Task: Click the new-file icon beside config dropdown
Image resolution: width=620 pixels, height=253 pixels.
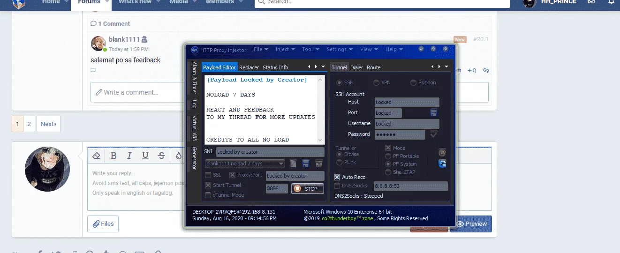Action: click(x=293, y=164)
